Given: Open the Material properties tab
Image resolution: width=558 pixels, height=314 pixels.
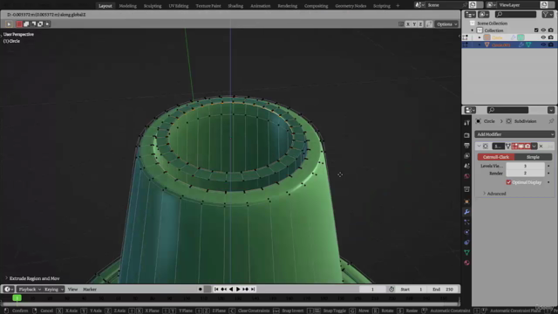Looking at the screenshot, I should point(466,263).
